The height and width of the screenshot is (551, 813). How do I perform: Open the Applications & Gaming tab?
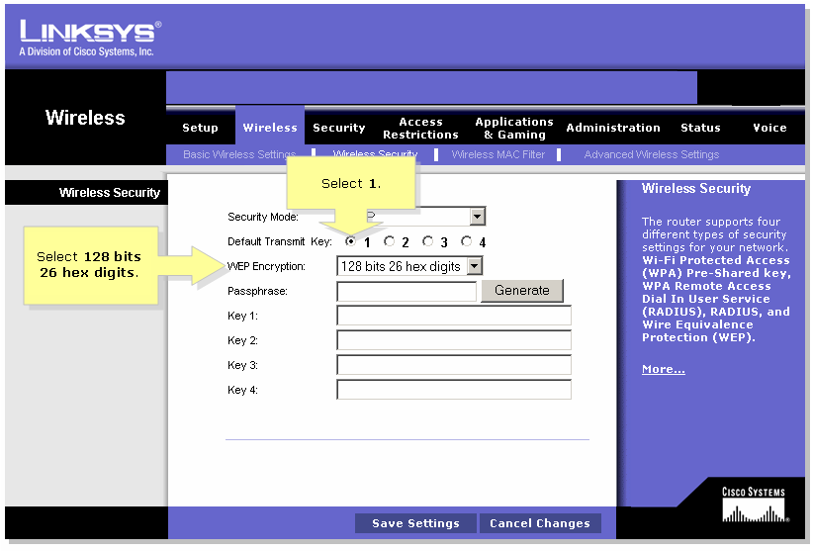pyautogui.click(x=514, y=128)
